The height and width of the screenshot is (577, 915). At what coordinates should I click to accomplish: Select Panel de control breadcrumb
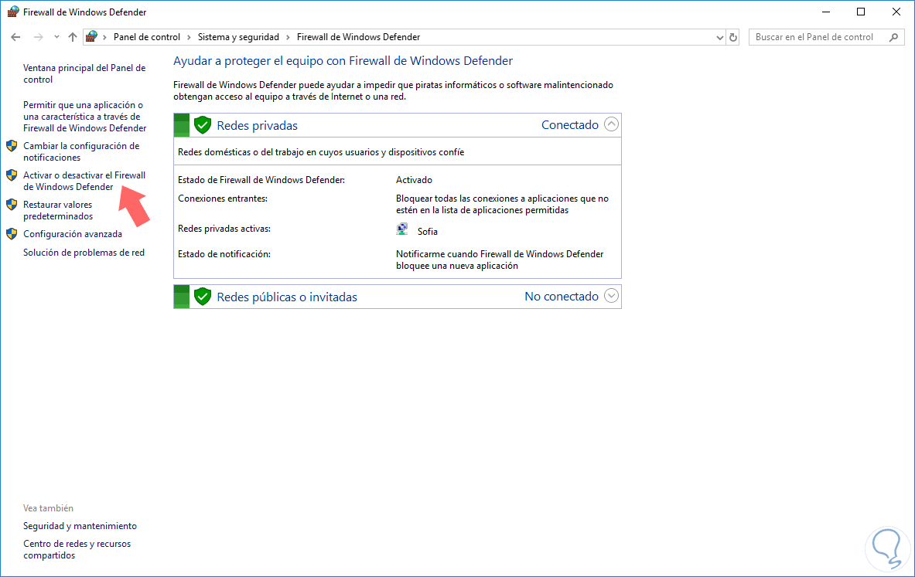click(x=146, y=37)
